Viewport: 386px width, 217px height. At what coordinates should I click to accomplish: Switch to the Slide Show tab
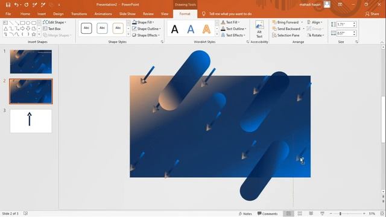(x=127, y=14)
